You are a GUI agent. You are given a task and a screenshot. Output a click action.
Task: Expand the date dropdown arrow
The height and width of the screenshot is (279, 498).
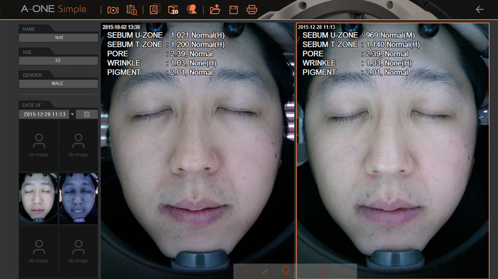(72, 114)
